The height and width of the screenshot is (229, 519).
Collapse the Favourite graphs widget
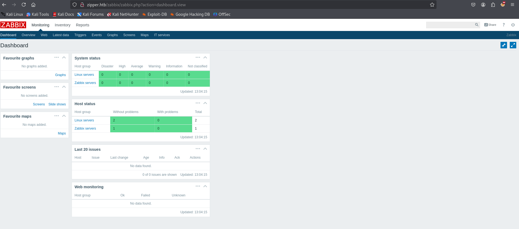tap(64, 57)
